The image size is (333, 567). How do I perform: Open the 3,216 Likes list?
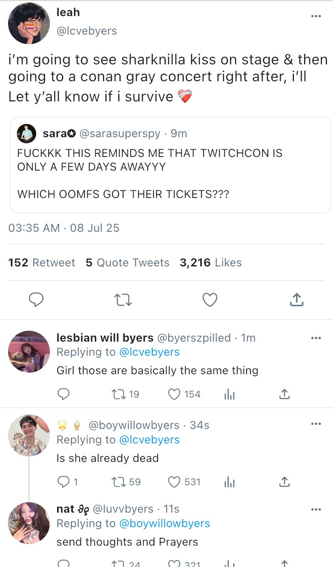[x=210, y=263]
